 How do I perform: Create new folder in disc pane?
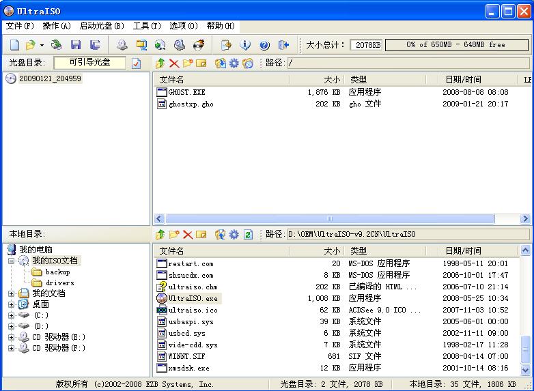tap(188, 63)
